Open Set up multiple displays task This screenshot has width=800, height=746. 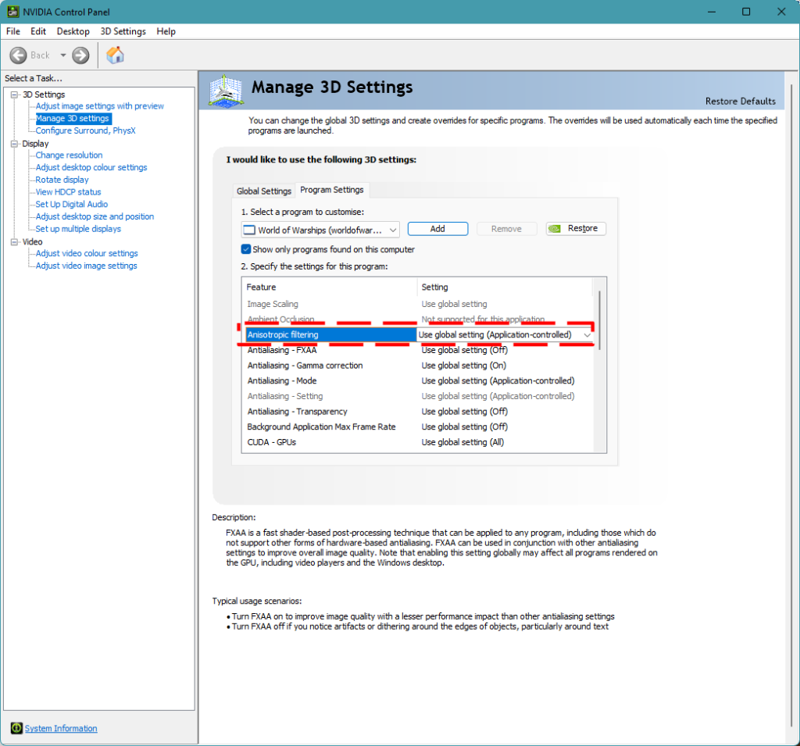point(78,229)
